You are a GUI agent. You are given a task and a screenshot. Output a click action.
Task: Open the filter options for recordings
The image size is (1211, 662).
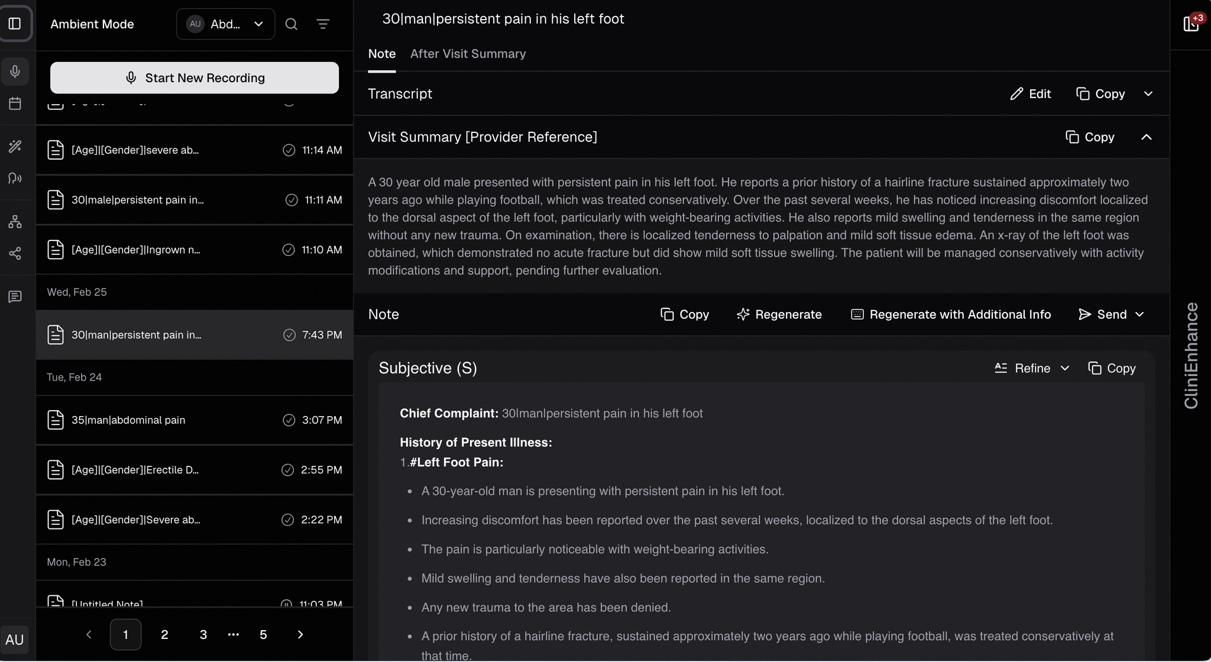pyautogui.click(x=323, y=24)
